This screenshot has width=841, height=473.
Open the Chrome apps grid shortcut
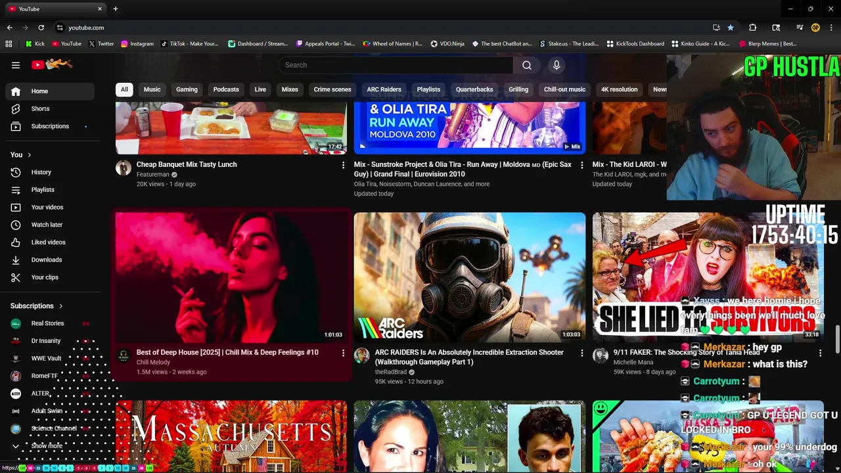coord(9,44)
